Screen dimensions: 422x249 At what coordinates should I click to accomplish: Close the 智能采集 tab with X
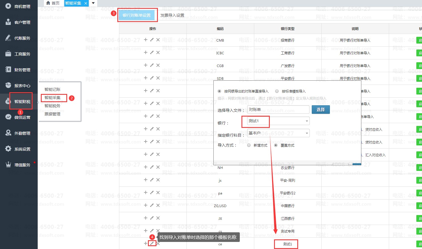point(86,3)
